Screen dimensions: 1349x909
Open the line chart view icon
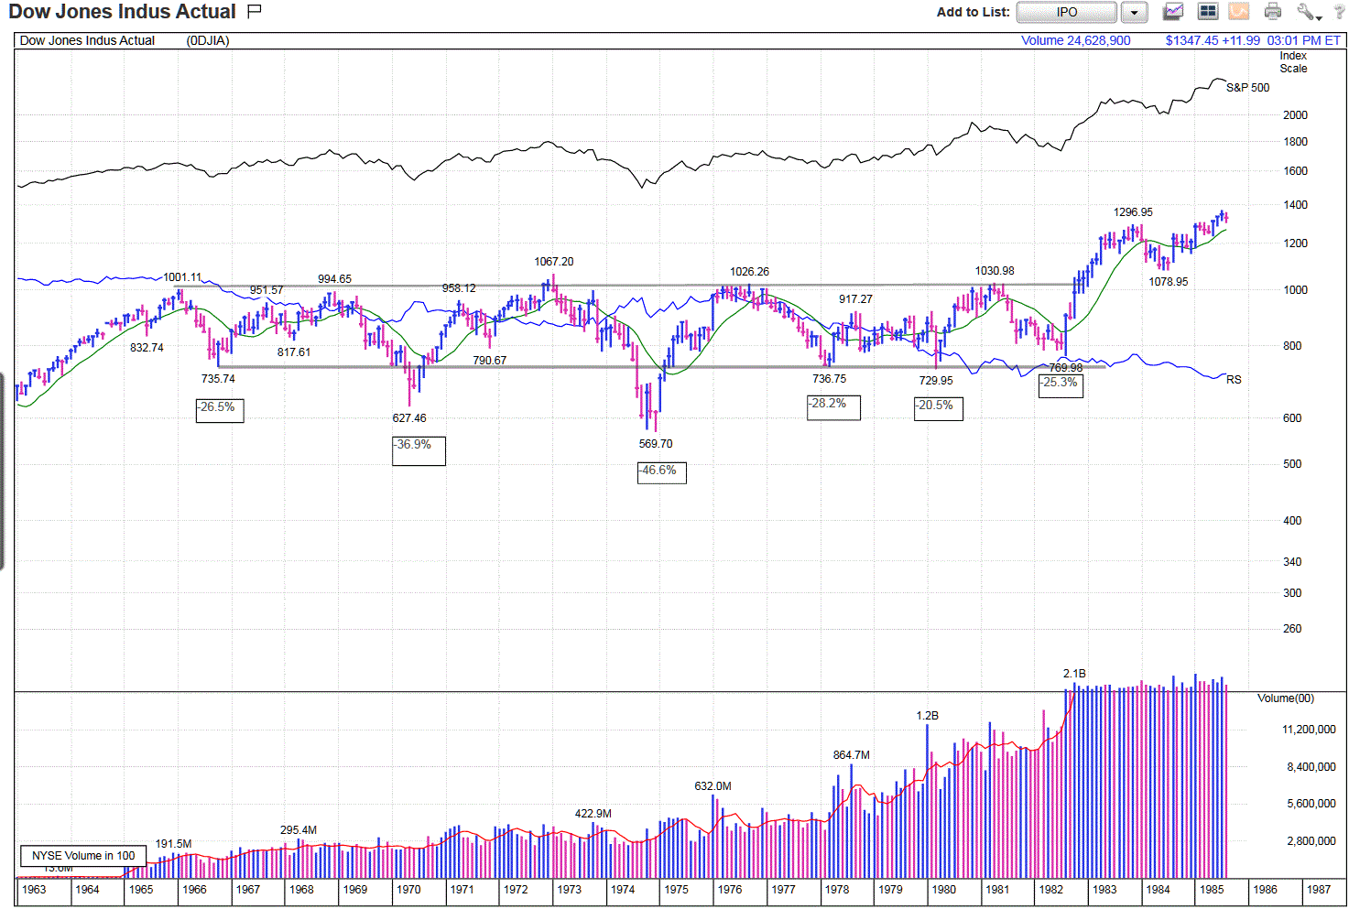click(x=1173, y=12)
